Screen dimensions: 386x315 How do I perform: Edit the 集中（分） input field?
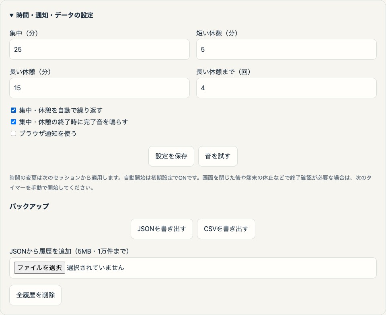[x=99, y=49]
